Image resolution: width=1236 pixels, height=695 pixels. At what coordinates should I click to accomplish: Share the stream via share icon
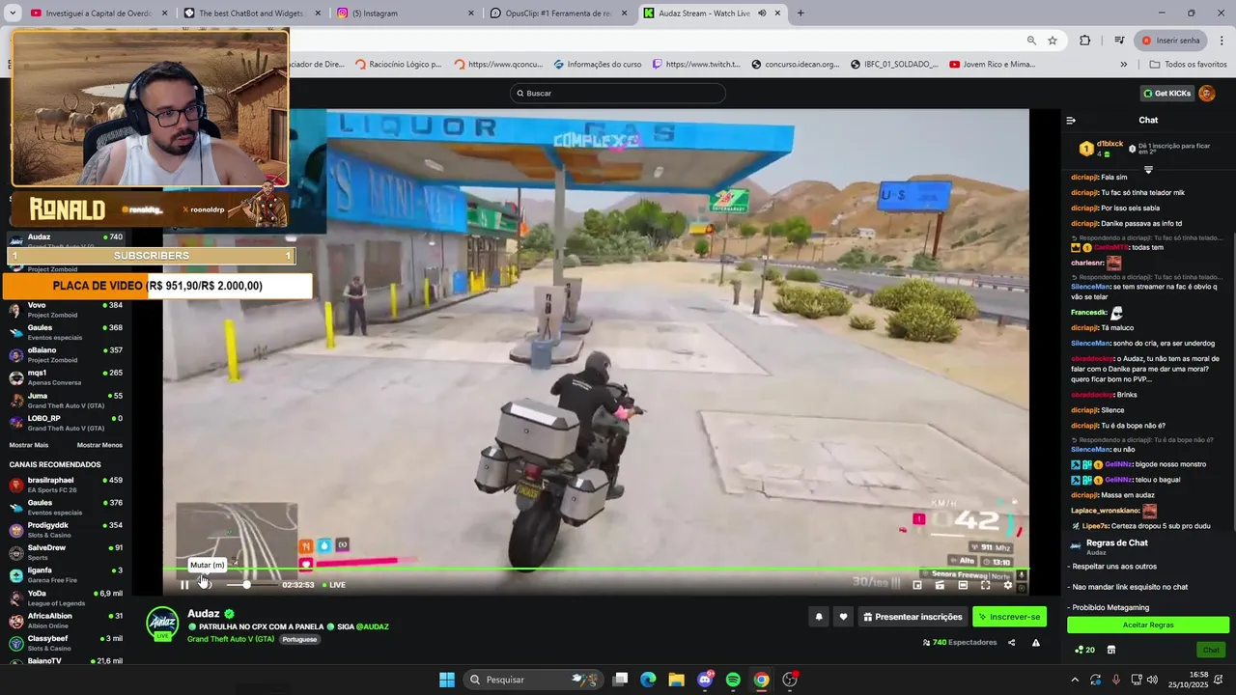click(1012, 642)
